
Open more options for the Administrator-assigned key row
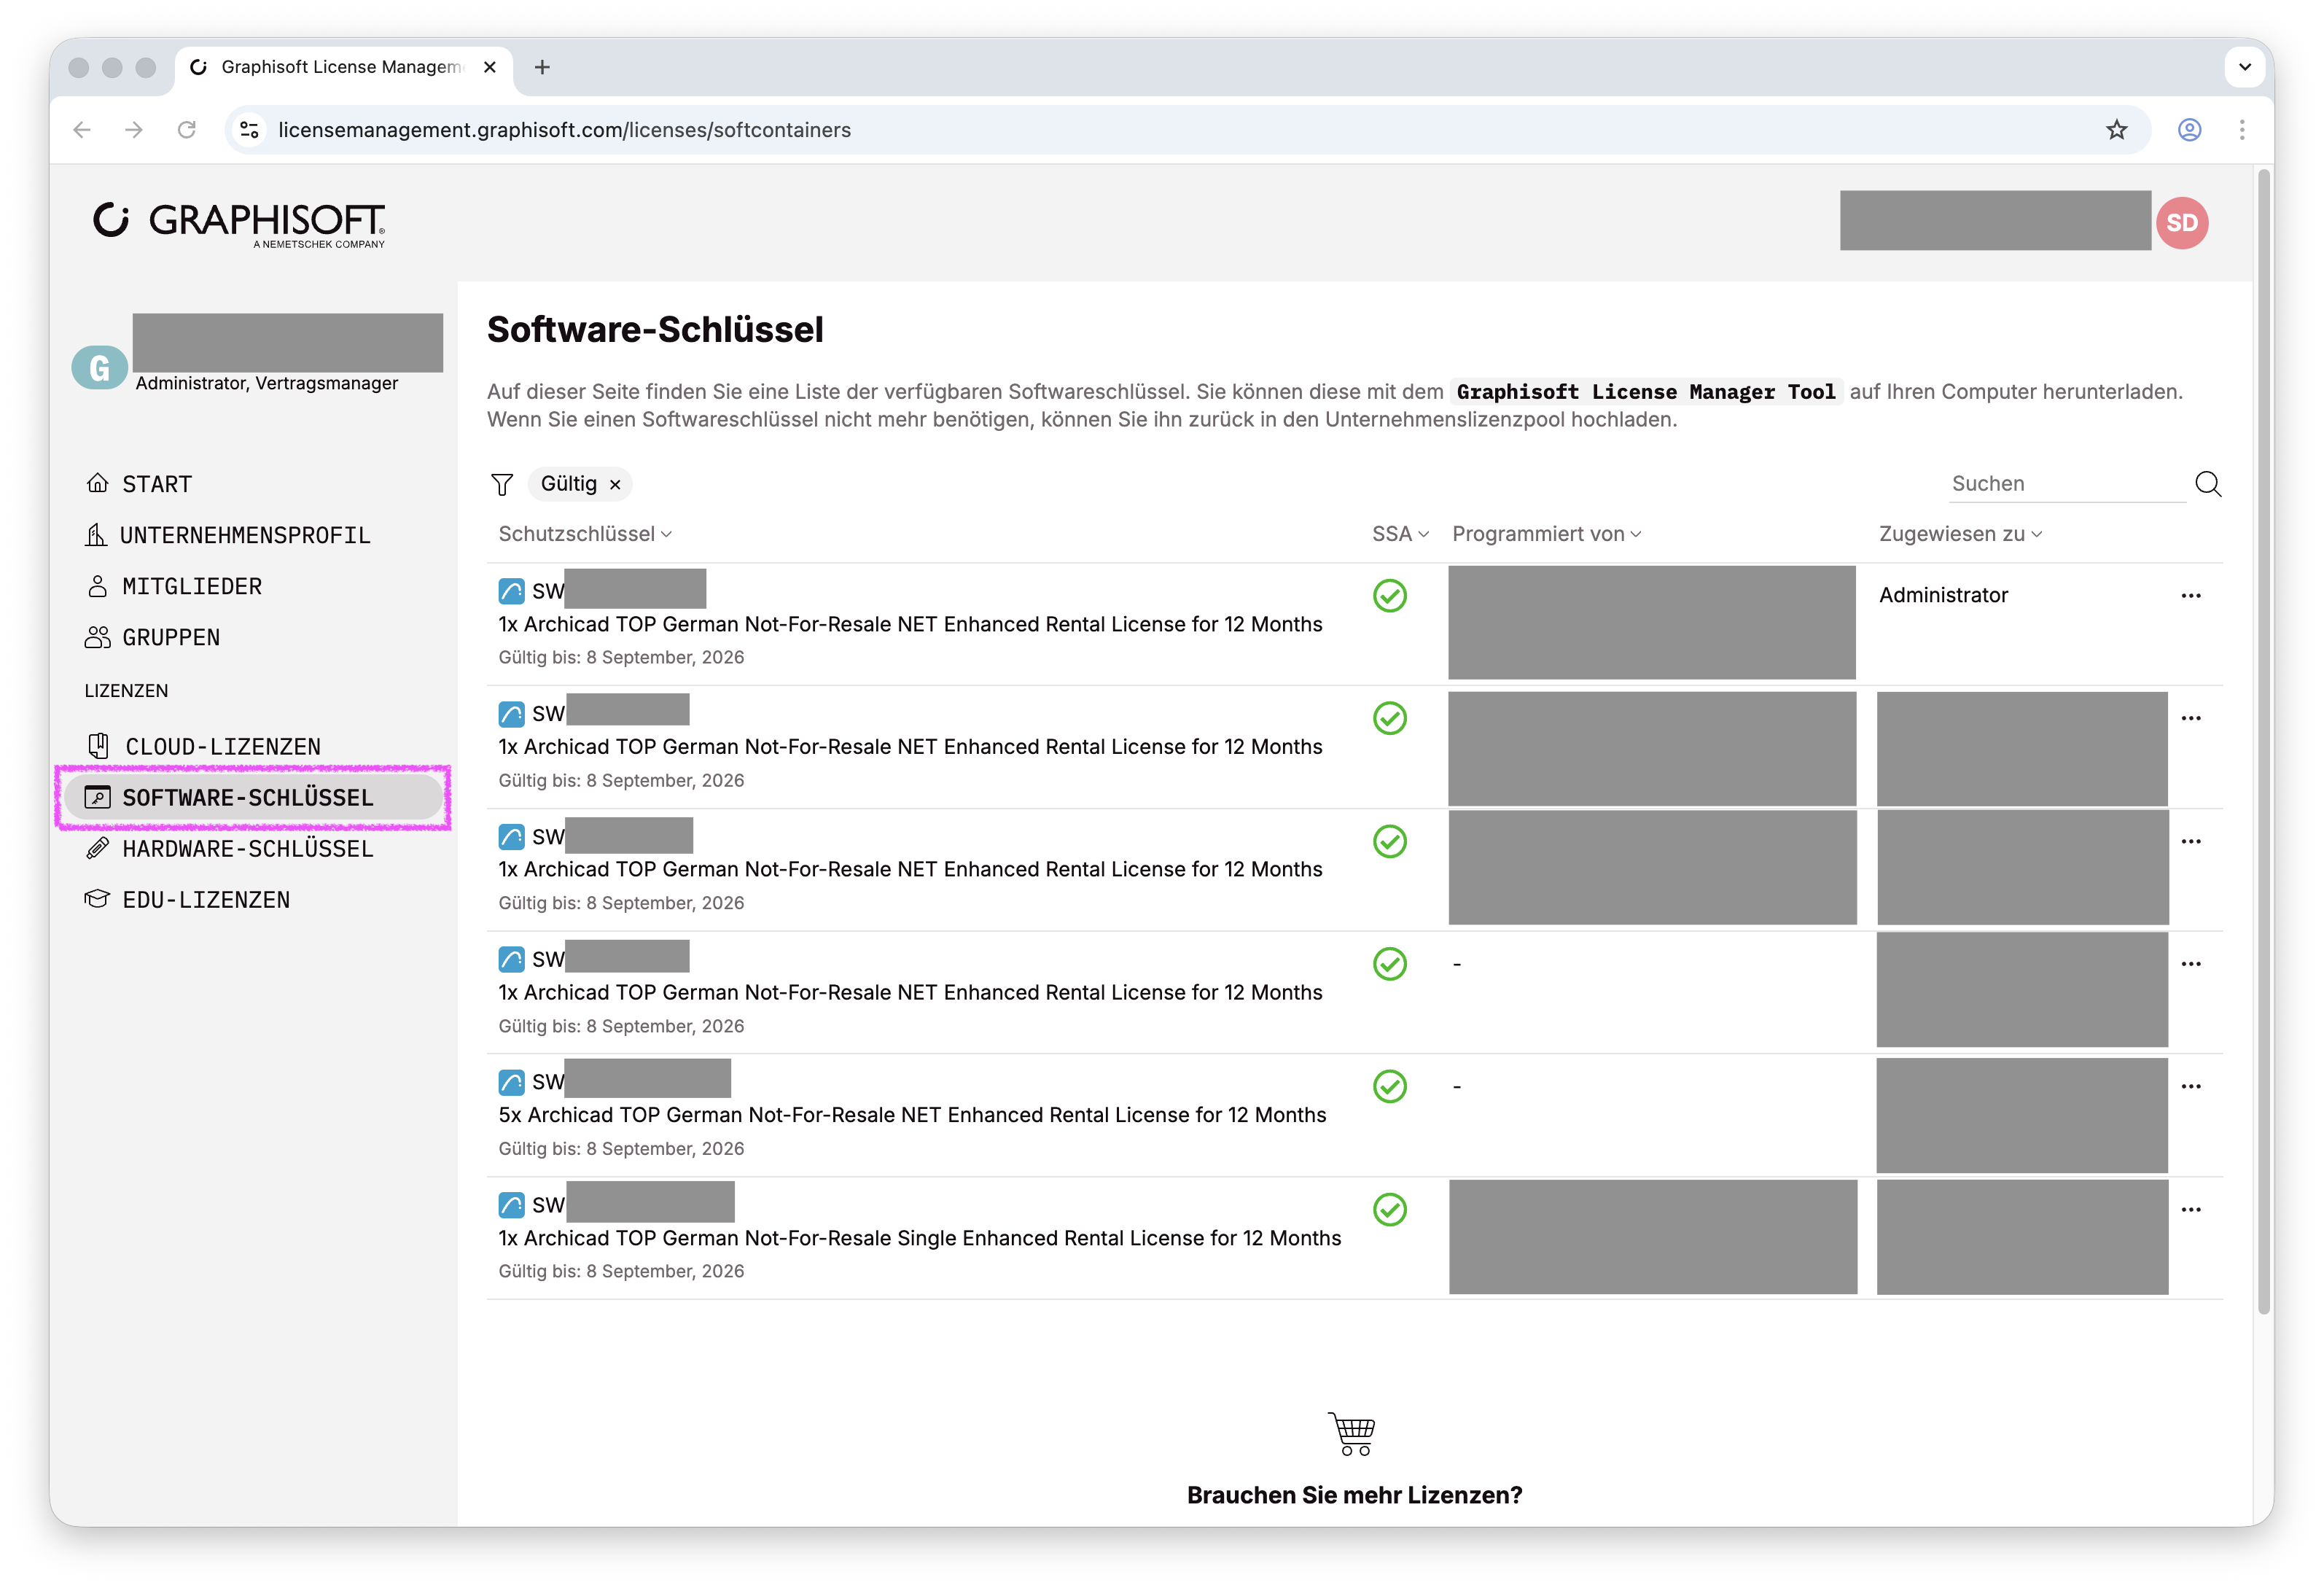pyautogui.click(x=2190, y=596)
